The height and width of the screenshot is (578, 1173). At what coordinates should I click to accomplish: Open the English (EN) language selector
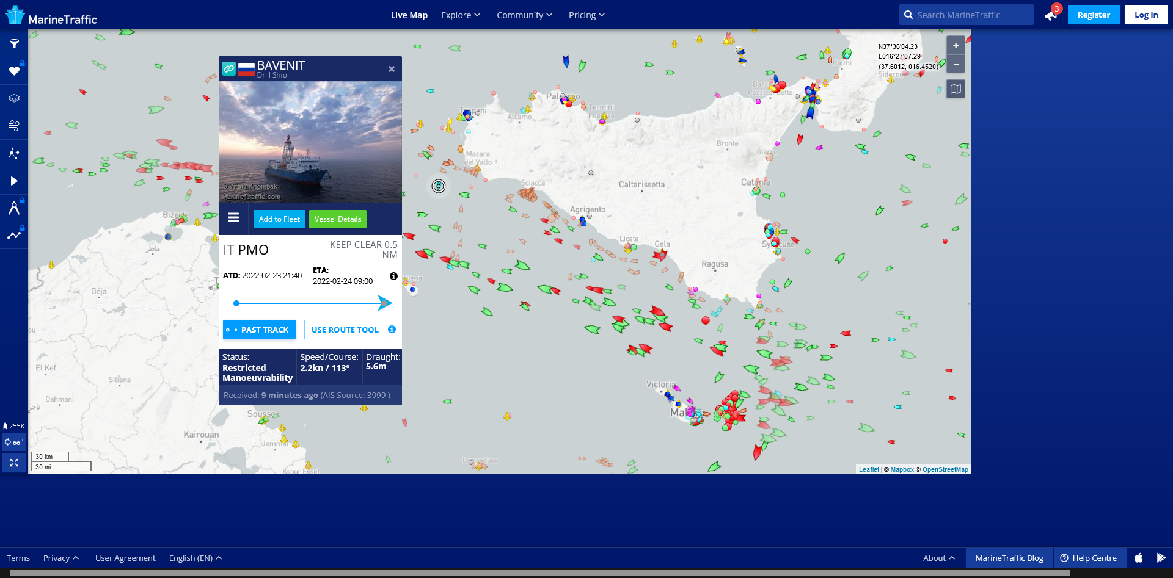(x=195, y=558)
